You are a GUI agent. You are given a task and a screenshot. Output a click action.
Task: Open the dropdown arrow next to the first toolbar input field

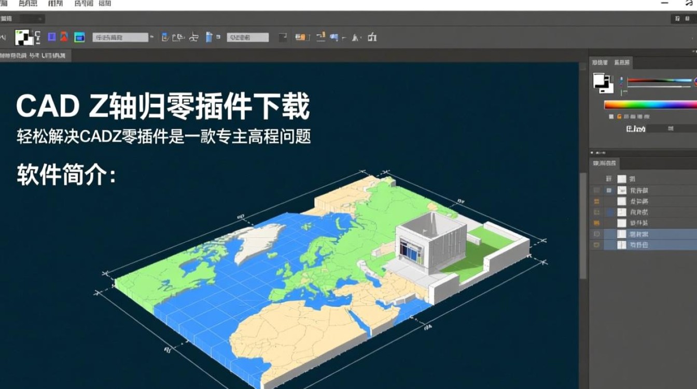[x=151, y=37]
